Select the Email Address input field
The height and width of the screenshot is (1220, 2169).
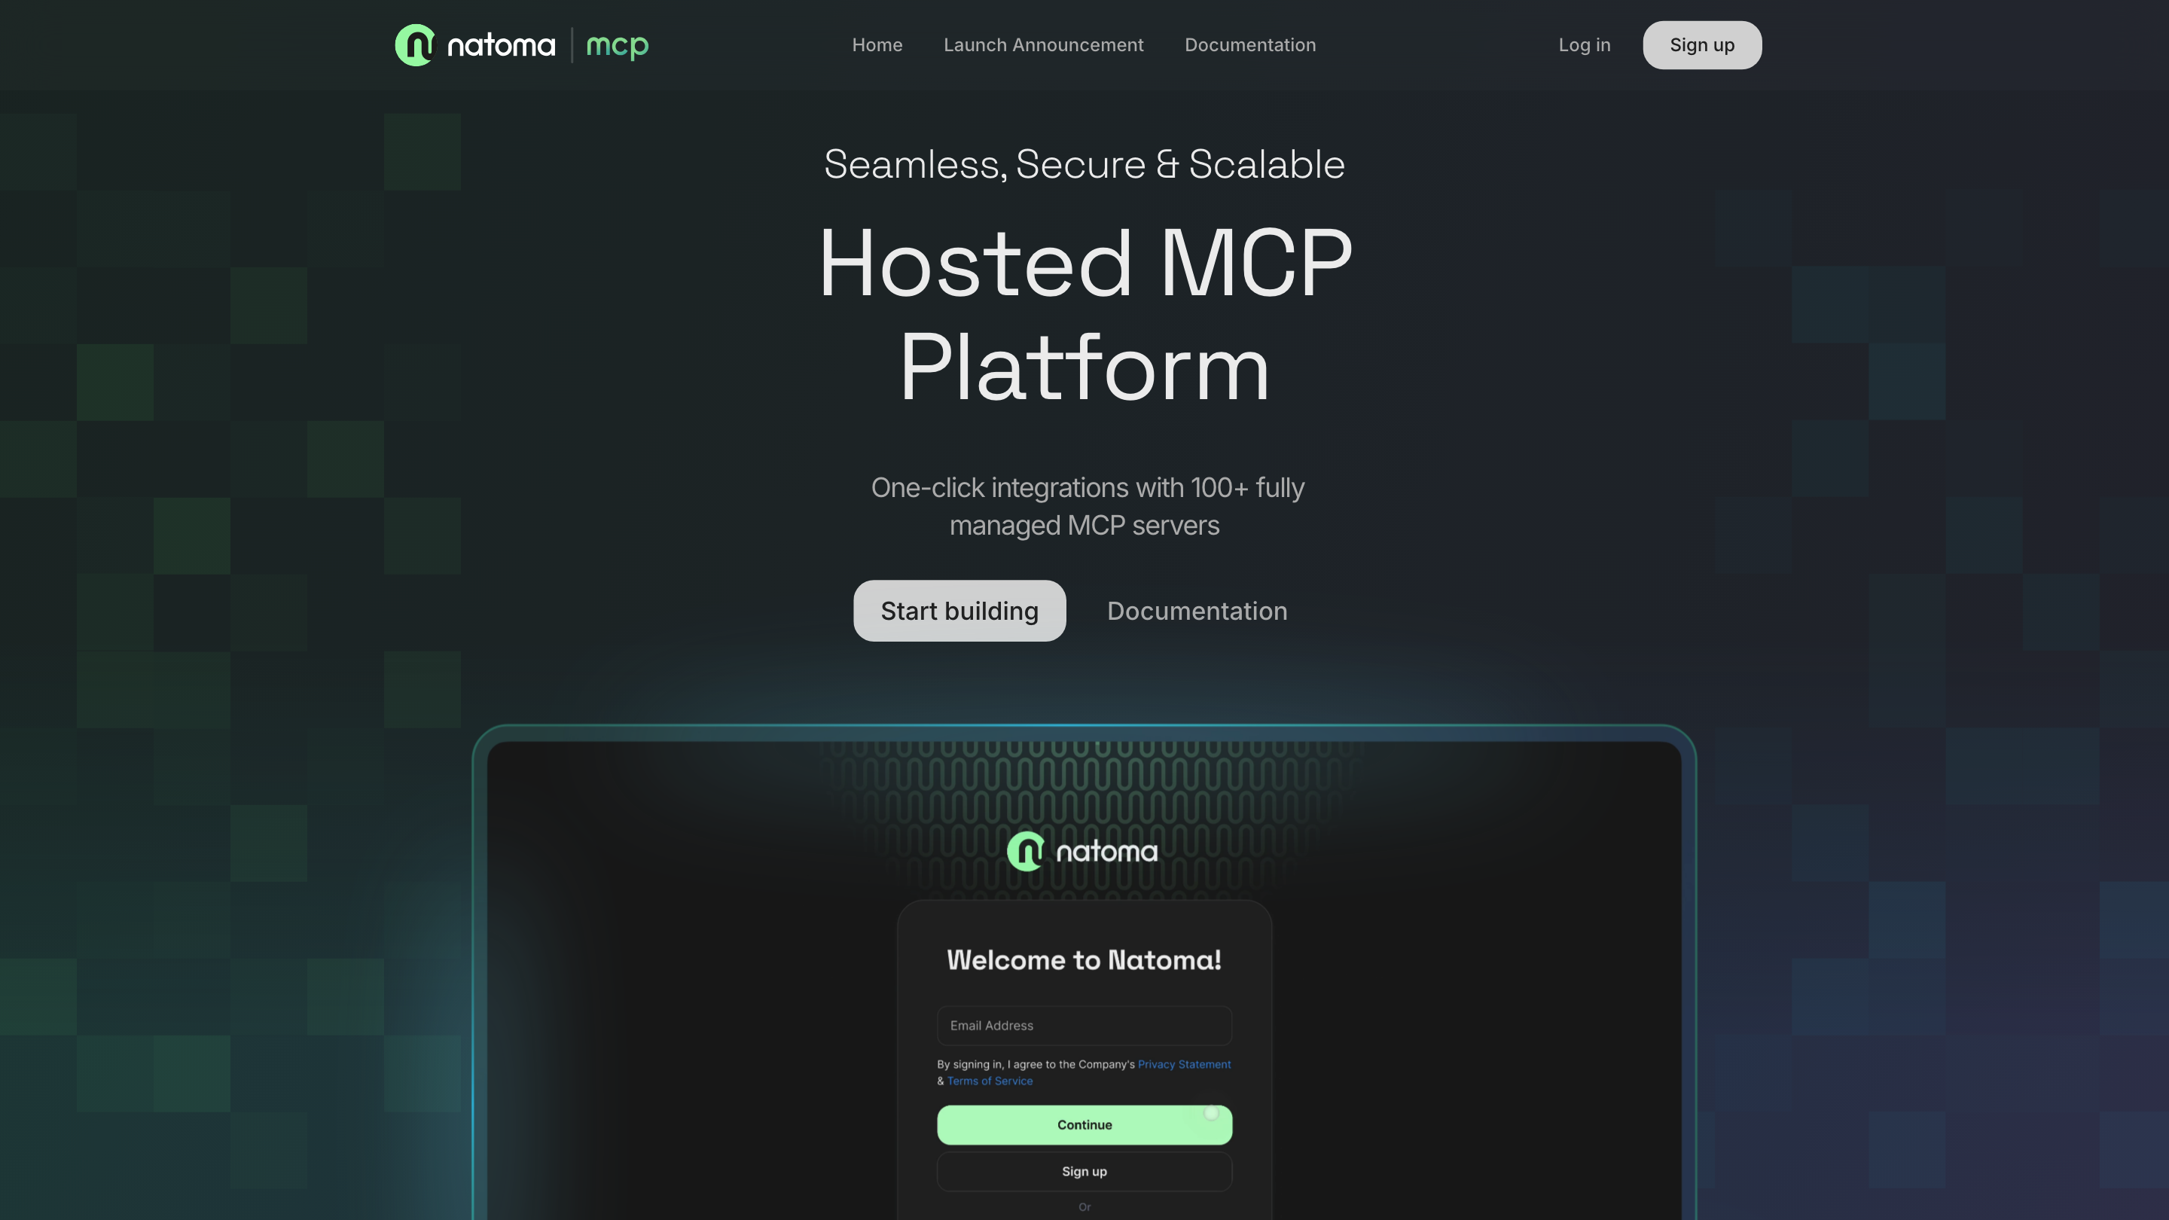pyautogui.click(x=1084, y=1026)
